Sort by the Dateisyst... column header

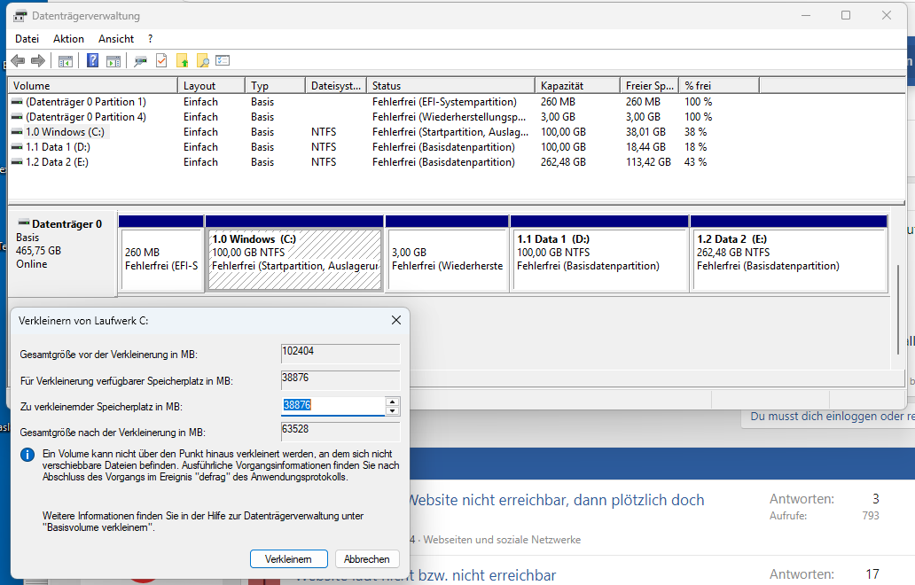pos(336,86)
